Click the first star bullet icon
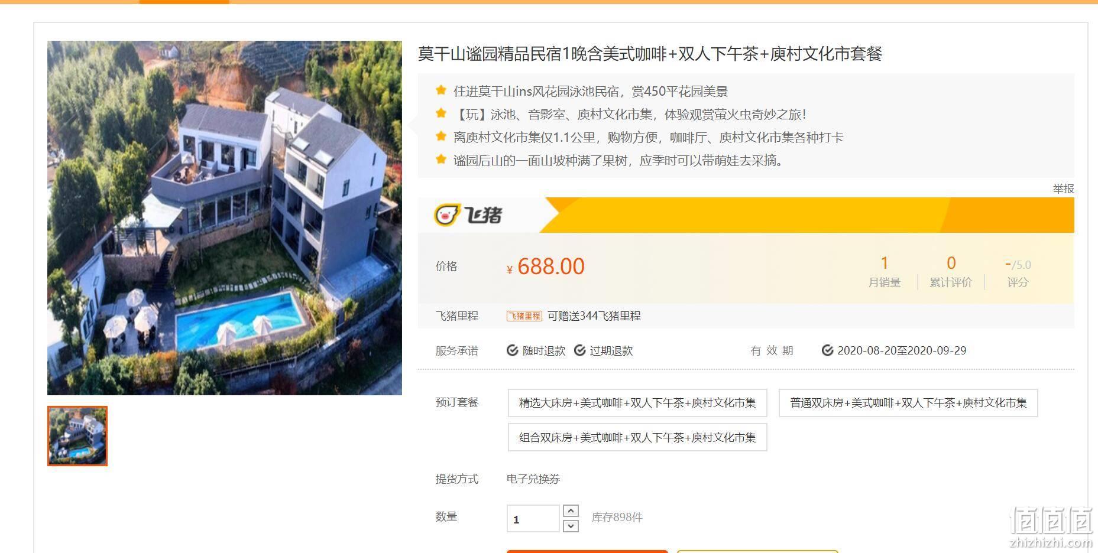Screen dimensions: 1098x553 pyautogui.click(x=441, y=90)
